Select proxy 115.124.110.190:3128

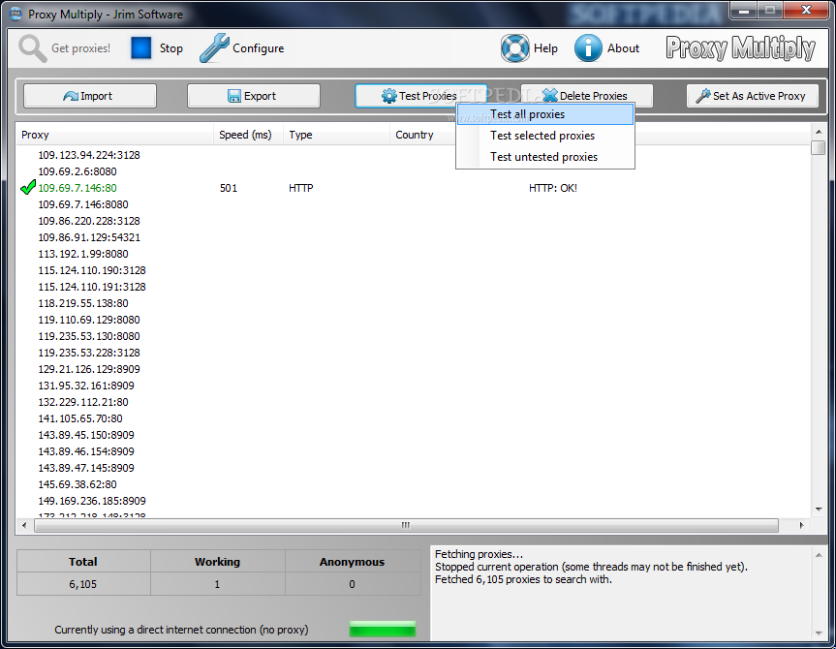tap(92, 270)
